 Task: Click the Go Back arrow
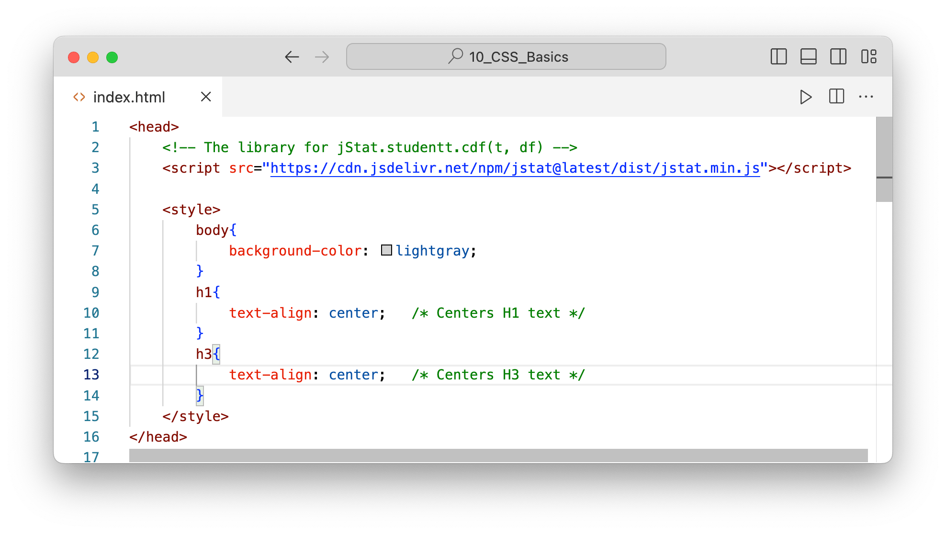292,57
